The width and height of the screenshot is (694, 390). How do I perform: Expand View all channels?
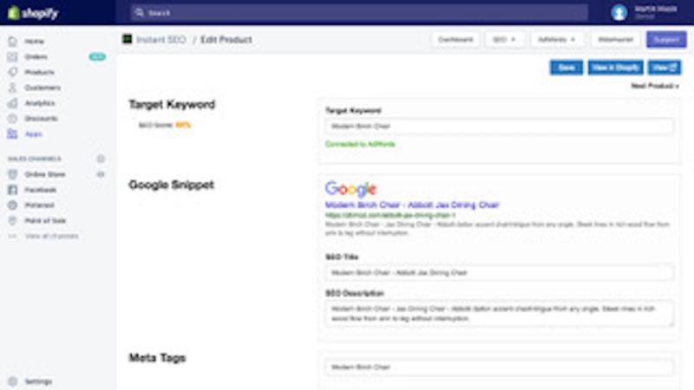(51, 236)
